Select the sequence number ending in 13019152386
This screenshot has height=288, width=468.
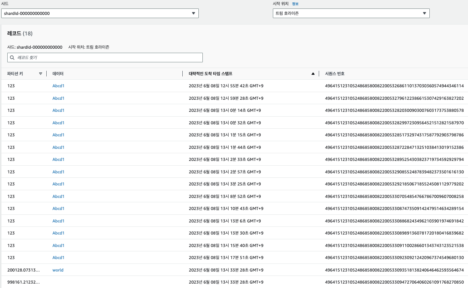394,147
